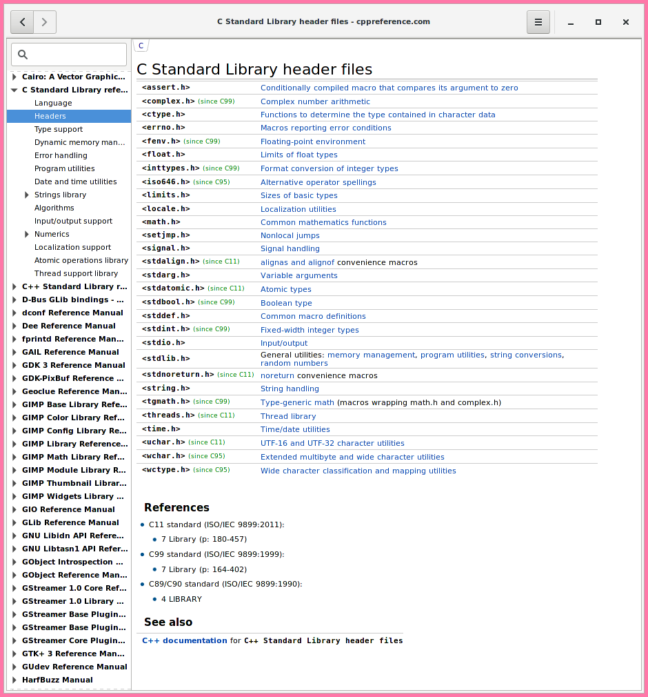Expand the Strings library tree node

pyautogui.click(x=27, y=195)
